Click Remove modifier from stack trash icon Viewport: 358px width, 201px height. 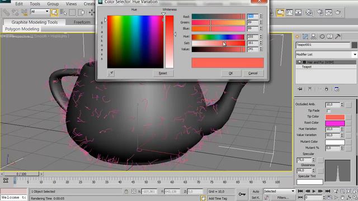click(327, 89)
